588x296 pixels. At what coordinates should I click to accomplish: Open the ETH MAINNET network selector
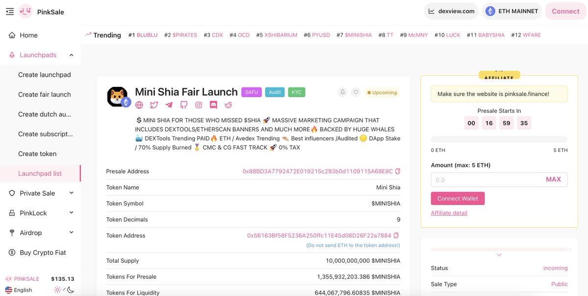(512, 11)
